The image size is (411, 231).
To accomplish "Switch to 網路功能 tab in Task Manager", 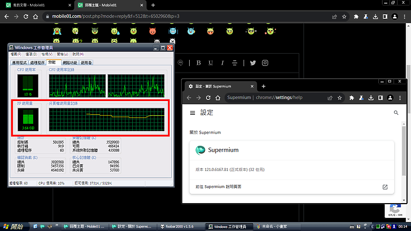I will (x=70, y=63).
